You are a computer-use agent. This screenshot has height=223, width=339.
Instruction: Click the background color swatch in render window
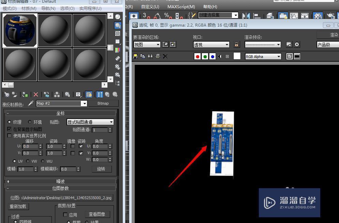tap(237, 56)
